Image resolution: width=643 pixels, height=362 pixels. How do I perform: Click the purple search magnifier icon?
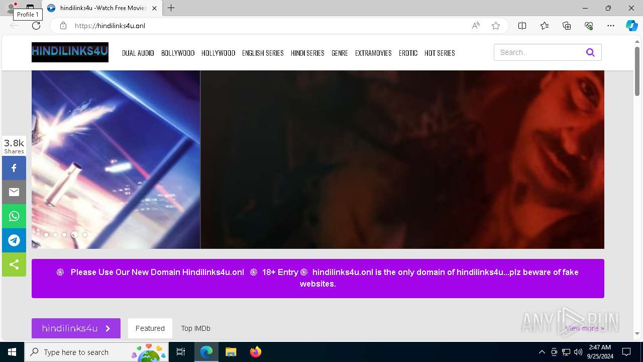(x=590, y=52)
